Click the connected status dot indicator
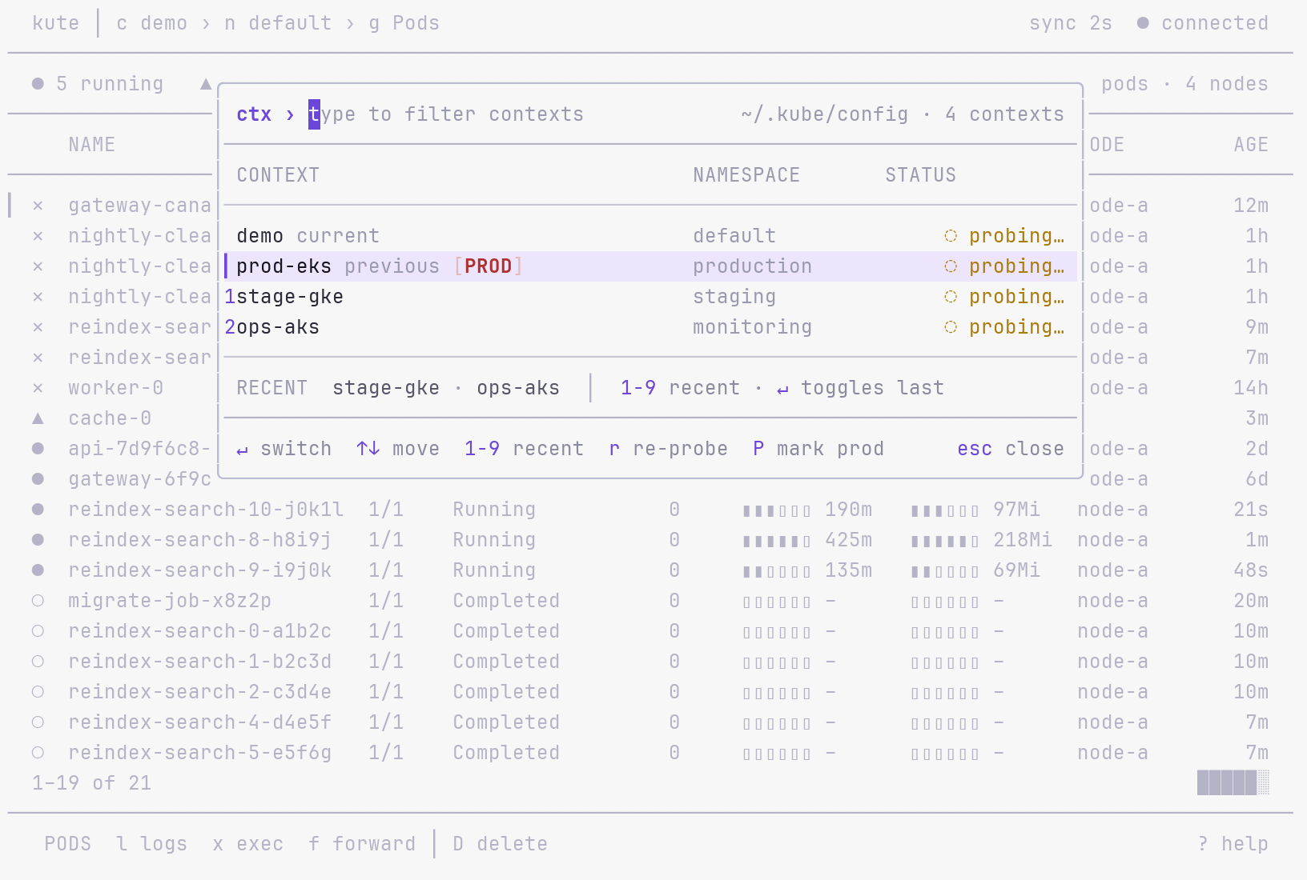Image resolution: width=1307 pixels, height=880 pixels. point(1143,23)
